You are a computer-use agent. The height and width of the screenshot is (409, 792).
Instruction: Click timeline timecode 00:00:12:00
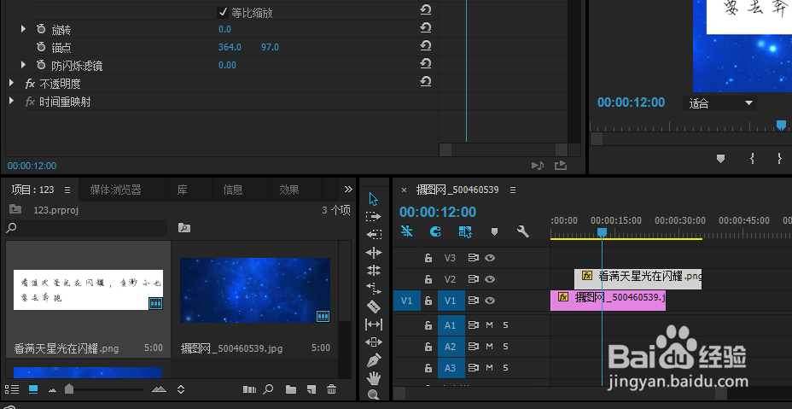438,212
